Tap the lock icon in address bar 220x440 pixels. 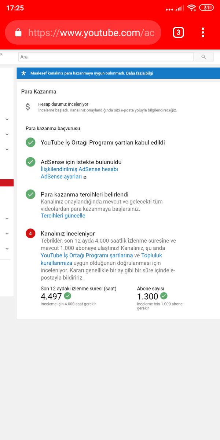pyautogui.click(x=18, y=33)
